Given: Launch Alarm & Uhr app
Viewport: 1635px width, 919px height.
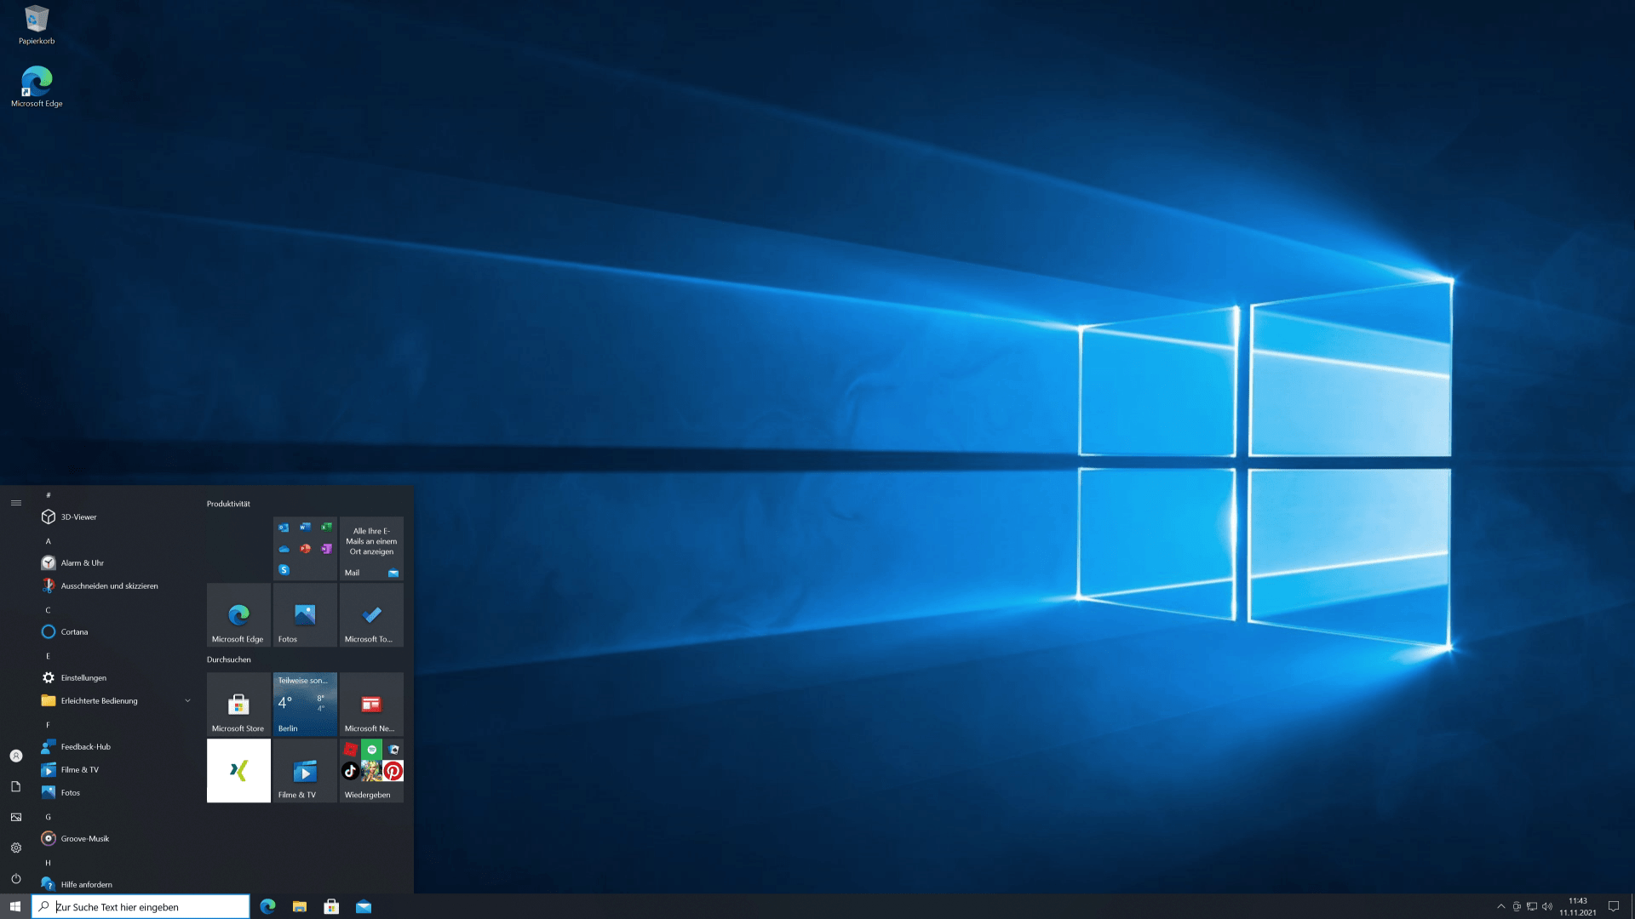Looking at the screenshot, I should pos(82,562).
